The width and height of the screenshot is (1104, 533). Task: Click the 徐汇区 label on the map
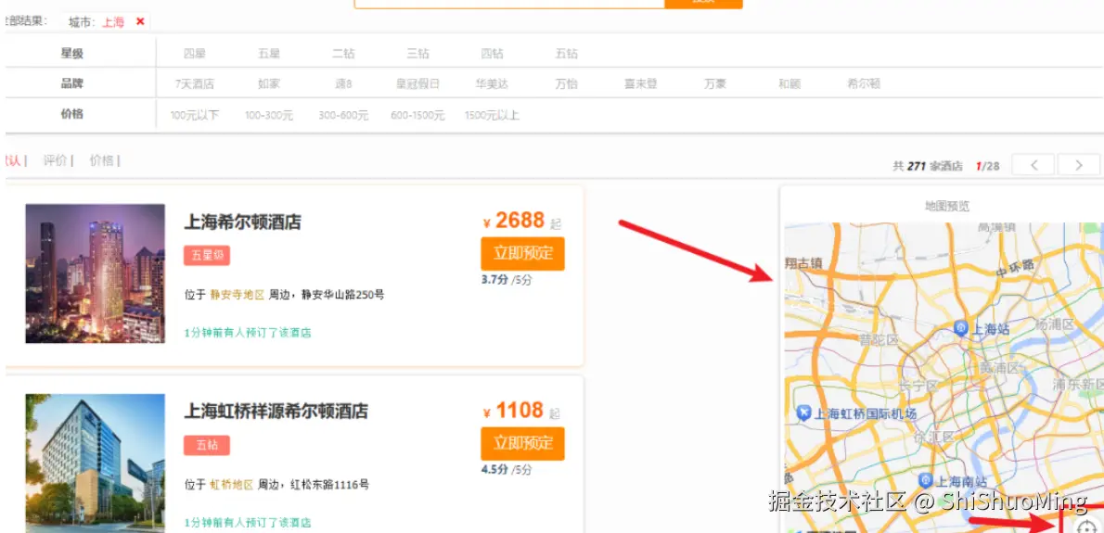coord(933,438)
